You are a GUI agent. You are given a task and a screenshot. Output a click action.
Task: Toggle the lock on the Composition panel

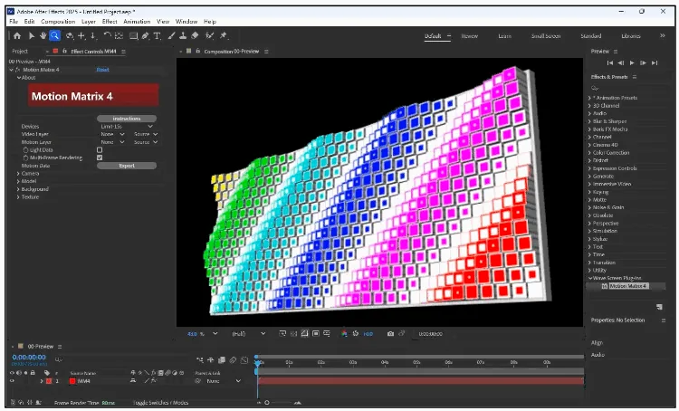[197, 51]
